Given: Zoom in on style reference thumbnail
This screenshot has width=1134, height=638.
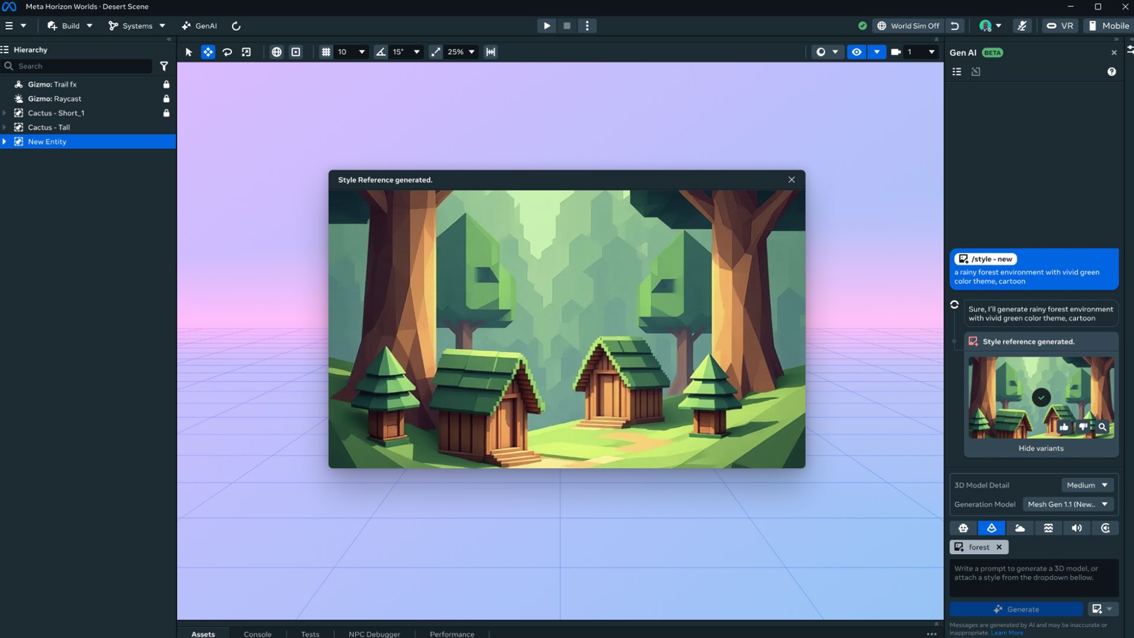Looking at the screenshot, I should [1102, 427].
